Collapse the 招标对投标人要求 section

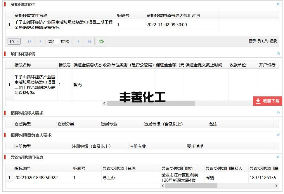[278, 113]
